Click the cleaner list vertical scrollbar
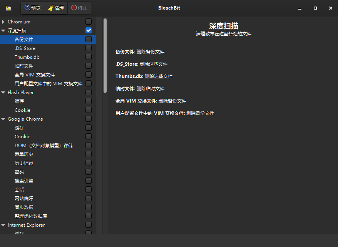338x247 pixels. [105, 56]
